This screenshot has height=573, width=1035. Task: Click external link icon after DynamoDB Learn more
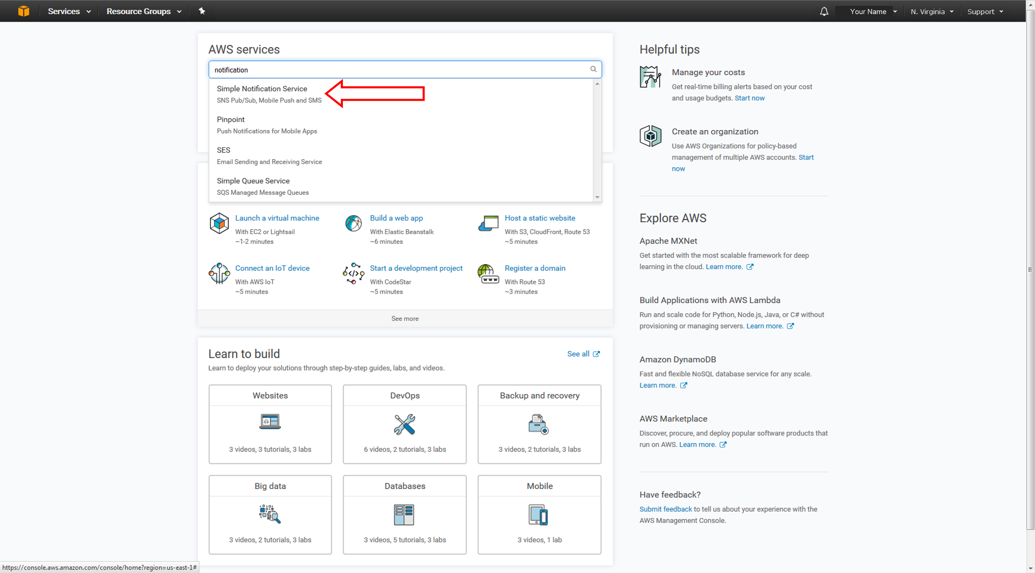click(683, 385)
